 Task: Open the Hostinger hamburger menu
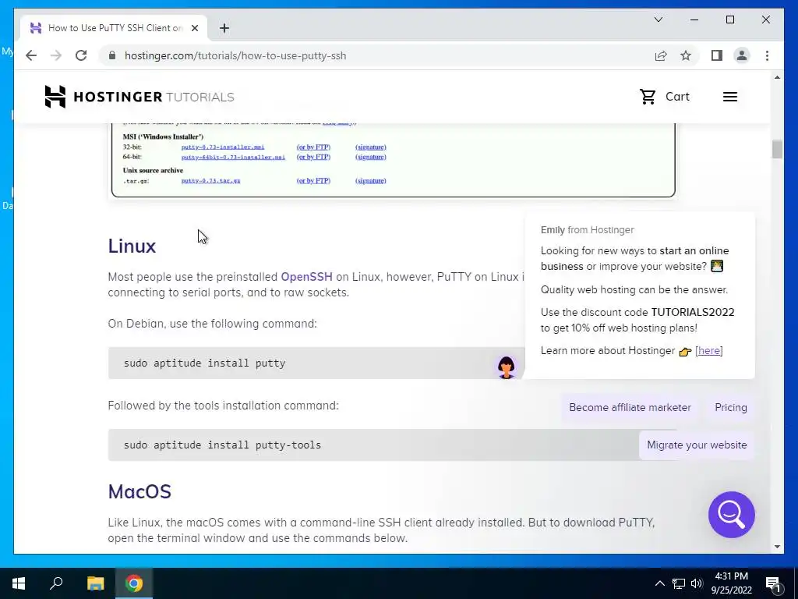pyautogui.click(x=729, y=97)
